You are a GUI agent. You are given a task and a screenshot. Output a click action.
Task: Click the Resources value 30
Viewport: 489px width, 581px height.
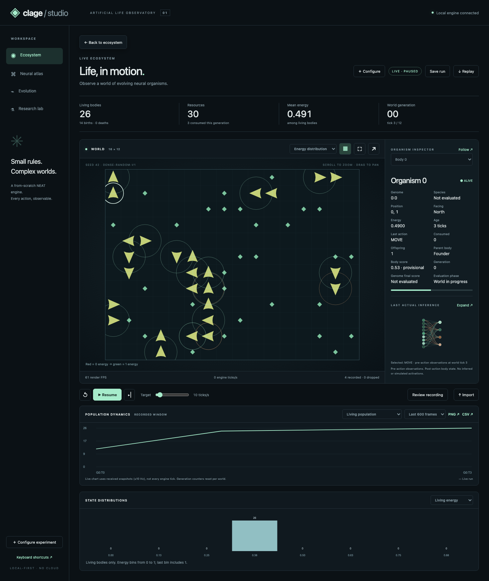(x=193, y=114)
